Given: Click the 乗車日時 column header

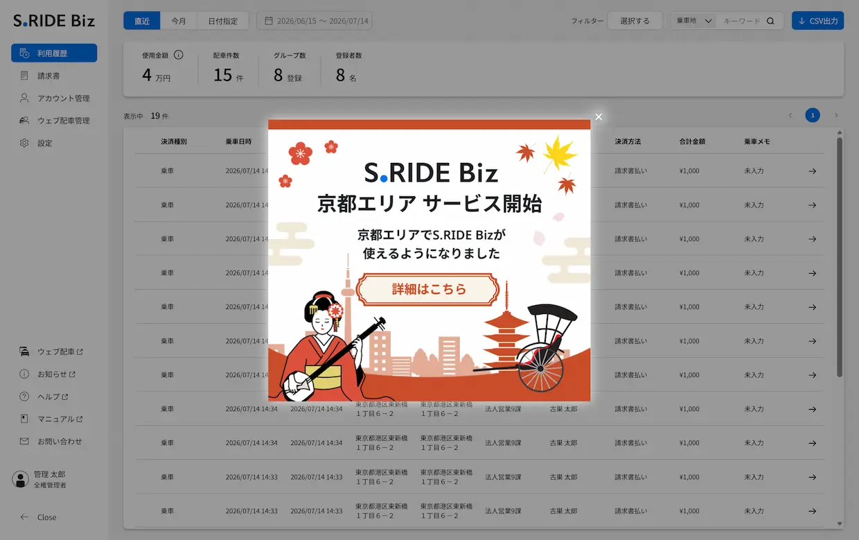Looking at the screenshot, I should 238,141.
